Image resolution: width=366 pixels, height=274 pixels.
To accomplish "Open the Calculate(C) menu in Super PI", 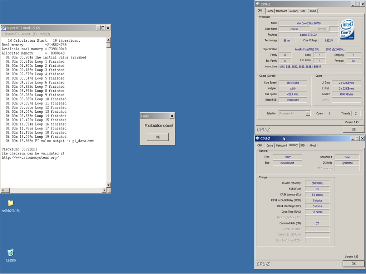I will point(10,34).
